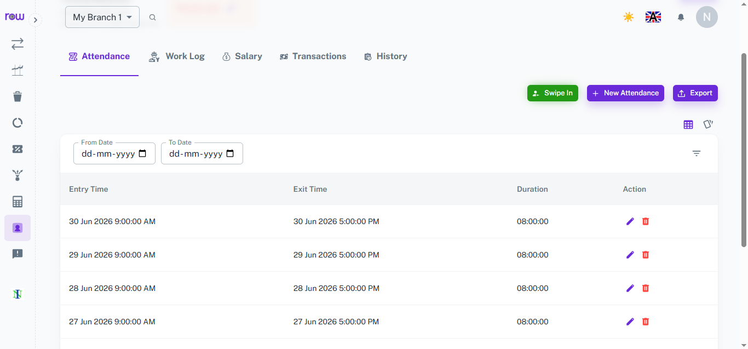Click the Swipe In button
This screenshot has height=349, width=748.
[x=553, y=93]
